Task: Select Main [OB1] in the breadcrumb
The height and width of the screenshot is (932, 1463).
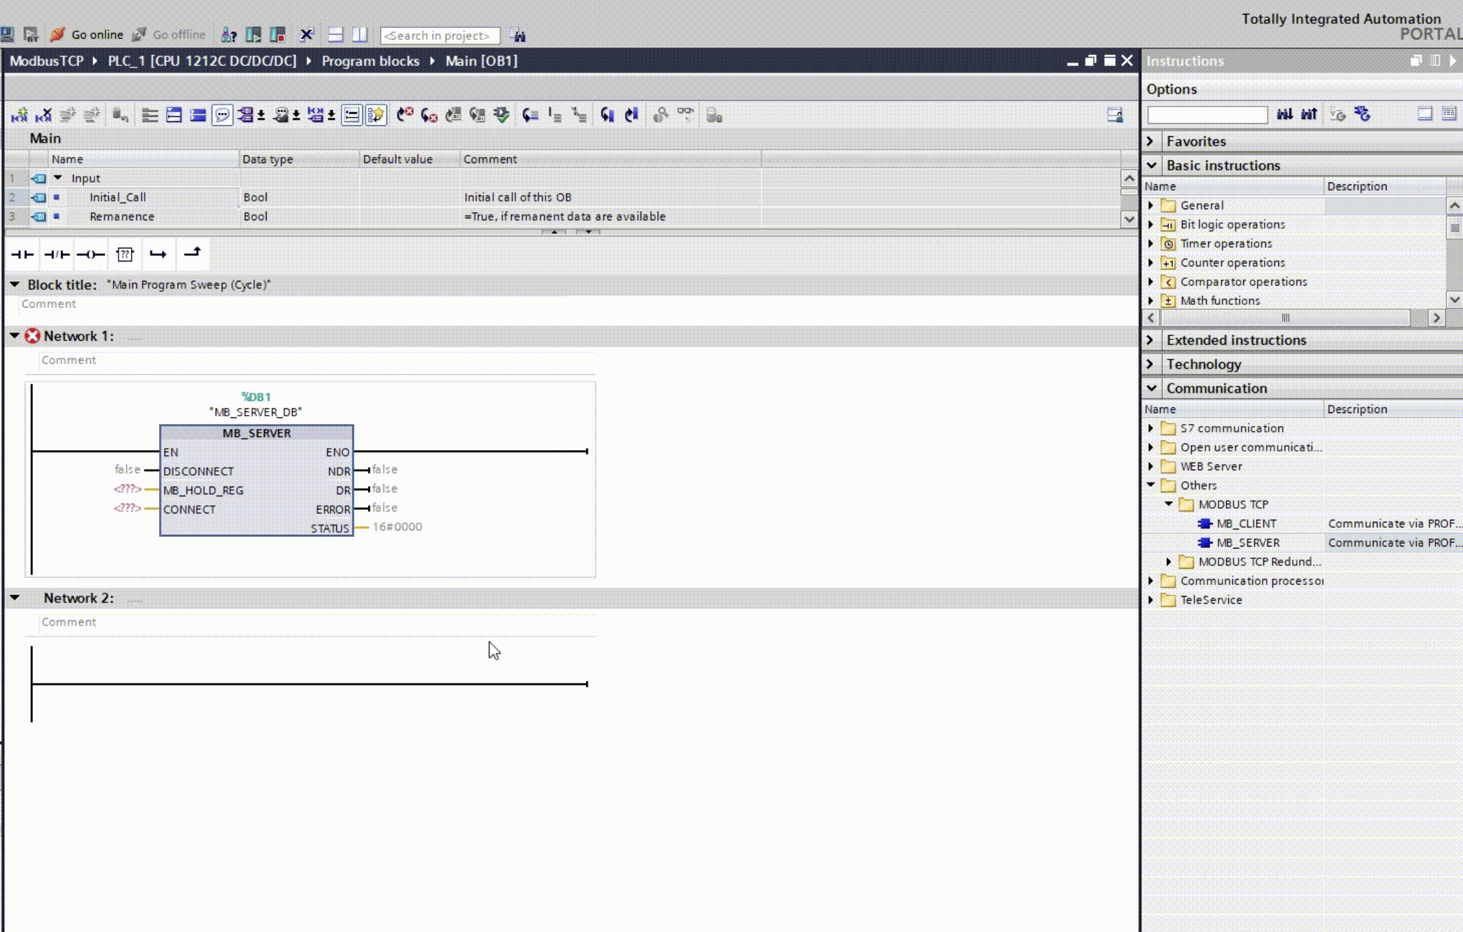Action: (480, 61)
